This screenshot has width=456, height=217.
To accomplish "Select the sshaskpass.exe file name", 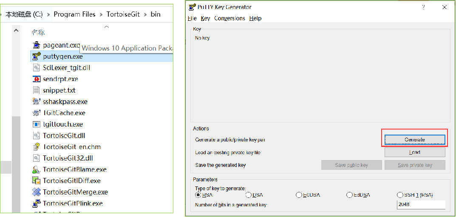I will (x=65, y=101).
